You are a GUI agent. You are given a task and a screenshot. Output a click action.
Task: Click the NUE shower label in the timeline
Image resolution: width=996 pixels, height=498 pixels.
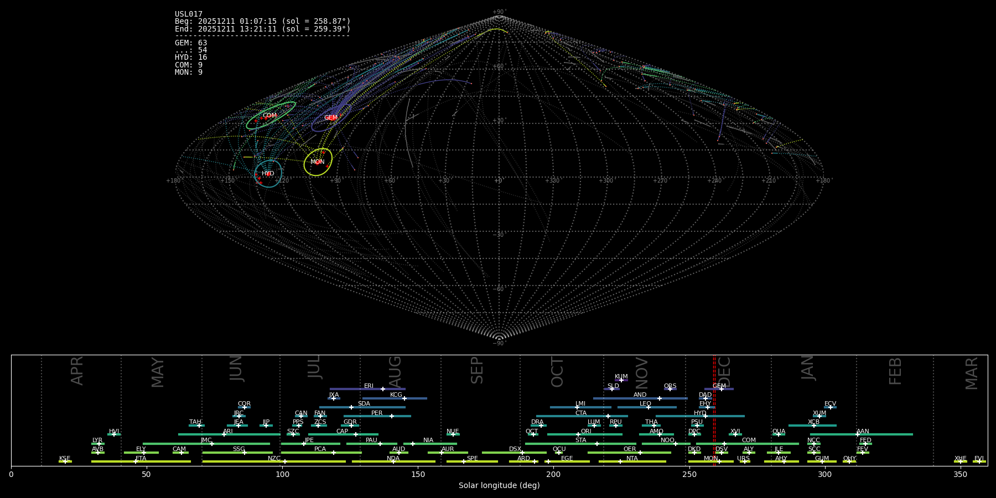tap(453, 432)
